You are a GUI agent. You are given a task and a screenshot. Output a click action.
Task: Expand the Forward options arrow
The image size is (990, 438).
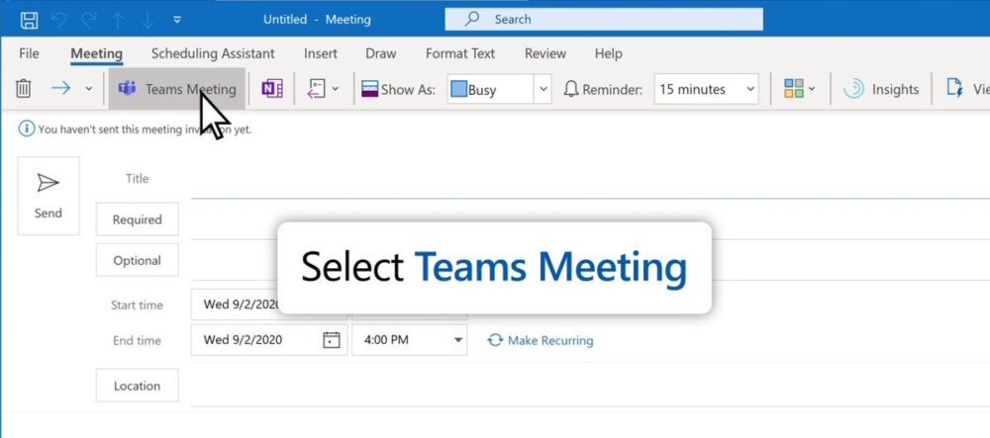click(x=88, y=89)
